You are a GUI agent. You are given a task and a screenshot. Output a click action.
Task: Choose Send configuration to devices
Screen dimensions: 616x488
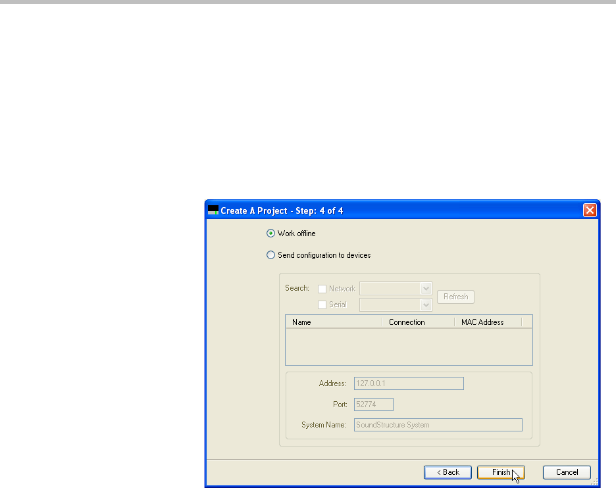(x=271, y=255)
